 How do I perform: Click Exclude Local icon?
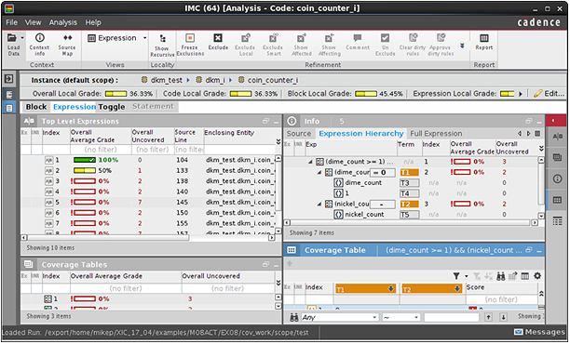coord(245,38)
